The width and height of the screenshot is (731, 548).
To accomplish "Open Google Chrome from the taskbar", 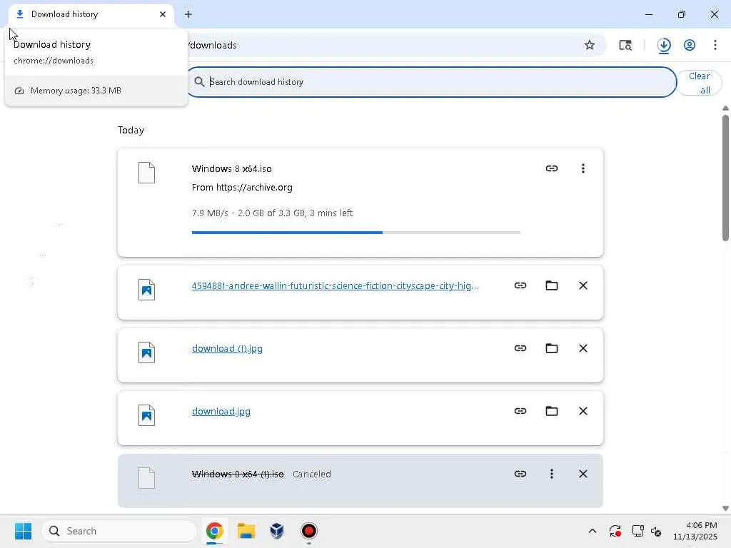I will point(214,531).
